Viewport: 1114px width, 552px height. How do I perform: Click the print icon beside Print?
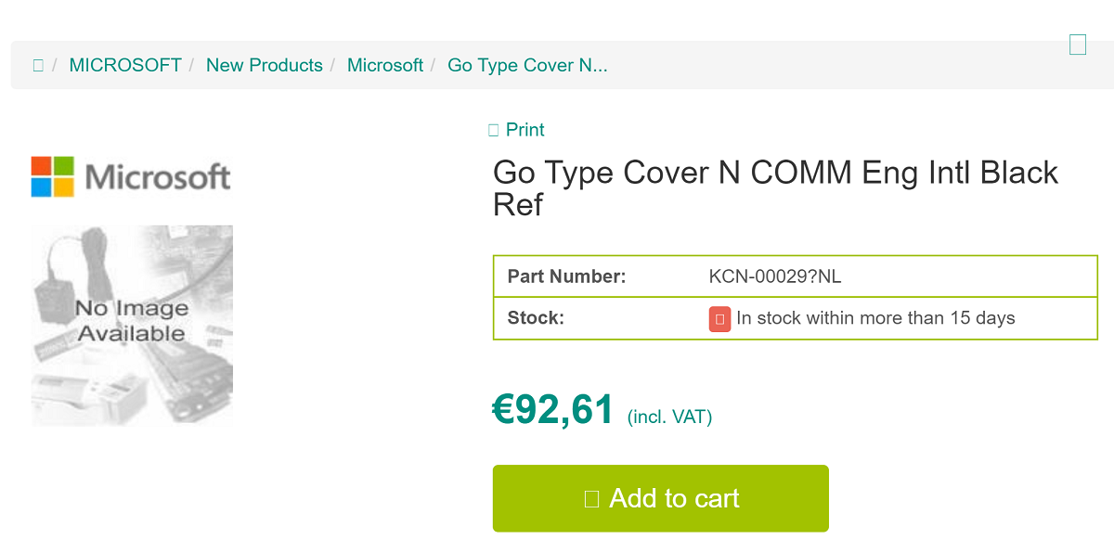pyautogui.click(x=494, y=131)
